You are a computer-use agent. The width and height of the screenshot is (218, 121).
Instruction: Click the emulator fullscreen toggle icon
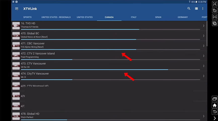pos(215,4)
